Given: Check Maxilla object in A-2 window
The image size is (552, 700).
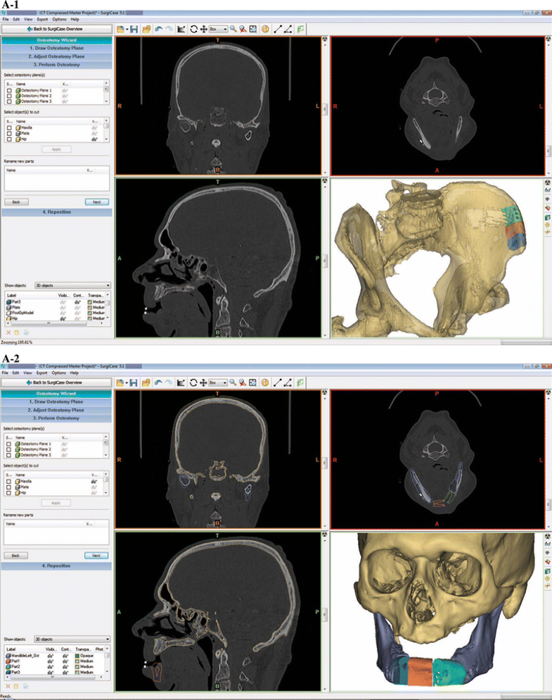Looking at the screenshot, I should [9, 482].
